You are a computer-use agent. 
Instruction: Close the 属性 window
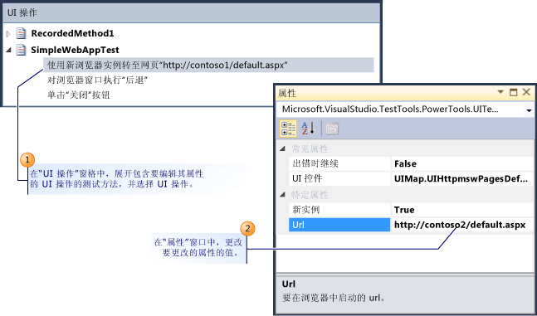click(x=526, y=92)
